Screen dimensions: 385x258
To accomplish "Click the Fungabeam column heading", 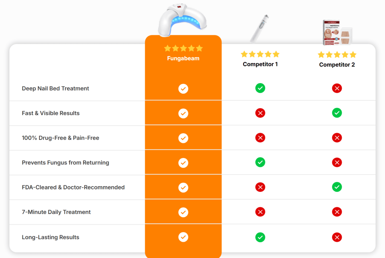I will point(183,58).
